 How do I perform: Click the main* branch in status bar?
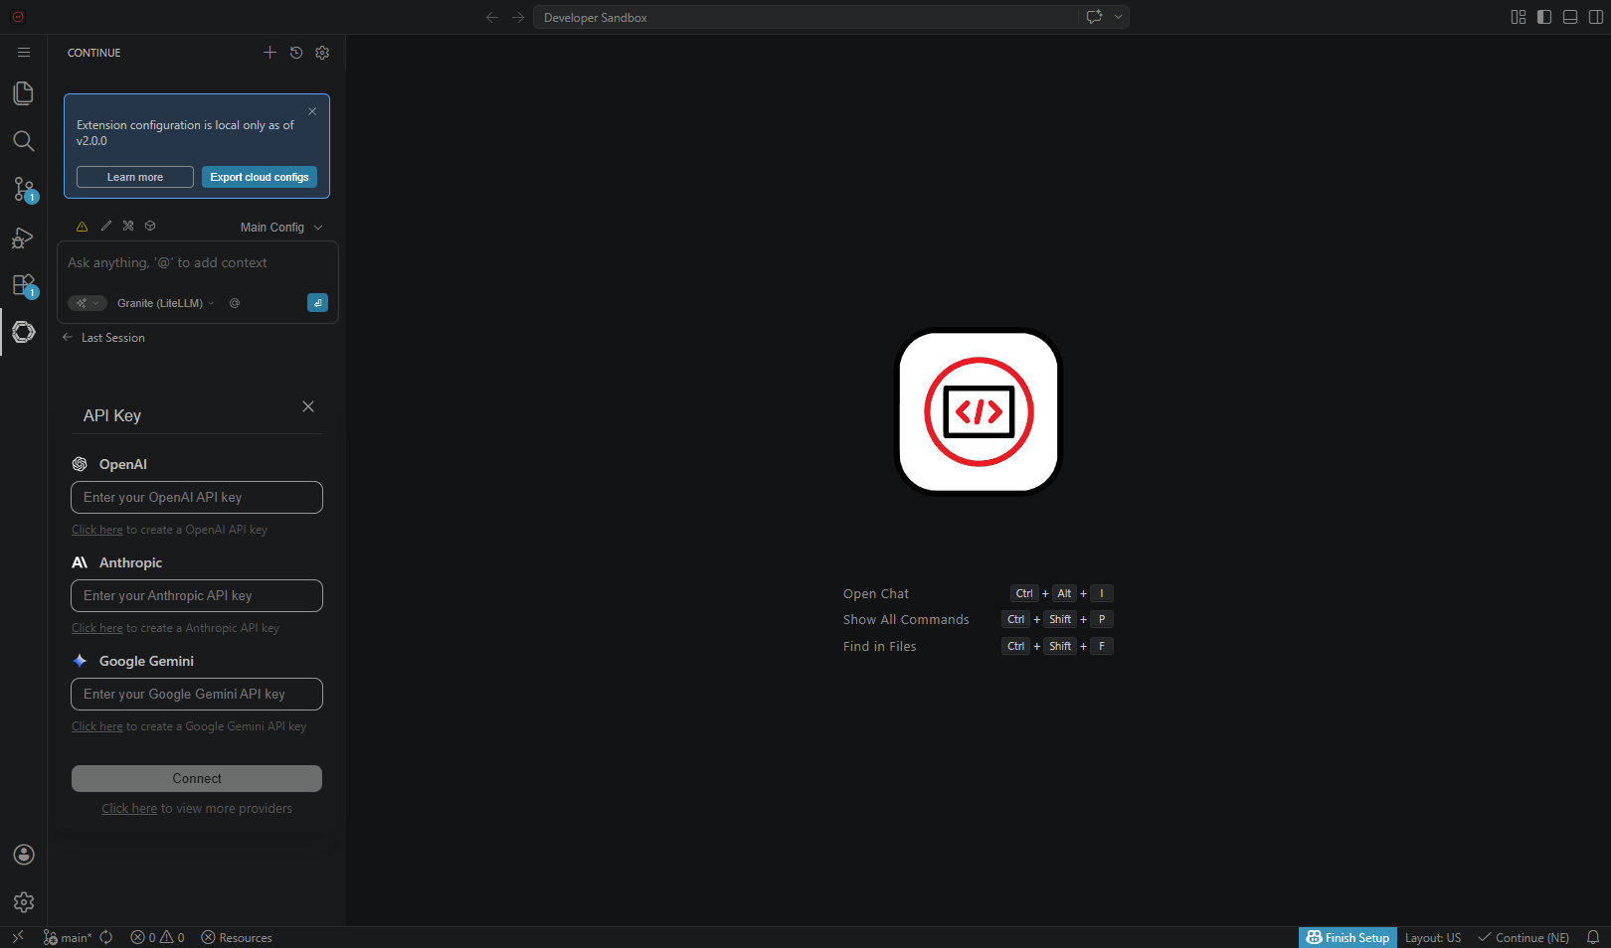(x=68, y=937)
